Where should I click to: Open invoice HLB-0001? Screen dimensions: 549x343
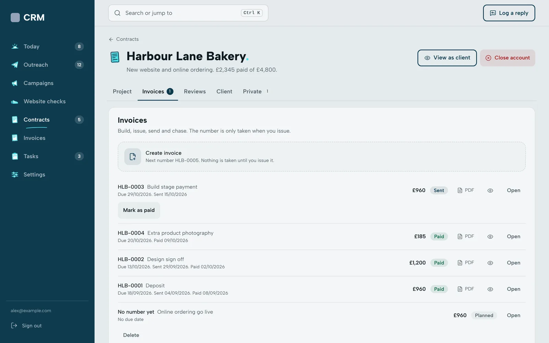click(x=514, y=289)
